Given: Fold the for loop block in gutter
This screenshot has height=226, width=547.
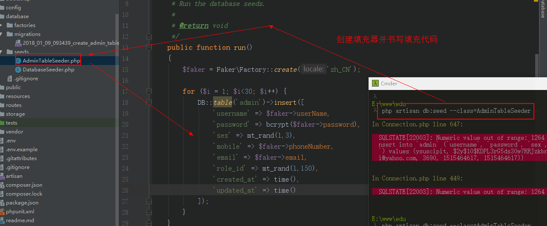Looking at the screenshot, I should click(x=149, y=91).
